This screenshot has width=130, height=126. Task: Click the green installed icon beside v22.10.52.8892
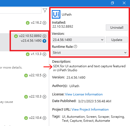click(x=16, y=36)
